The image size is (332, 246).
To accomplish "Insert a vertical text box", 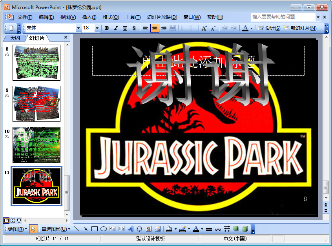I will point(122,229).
